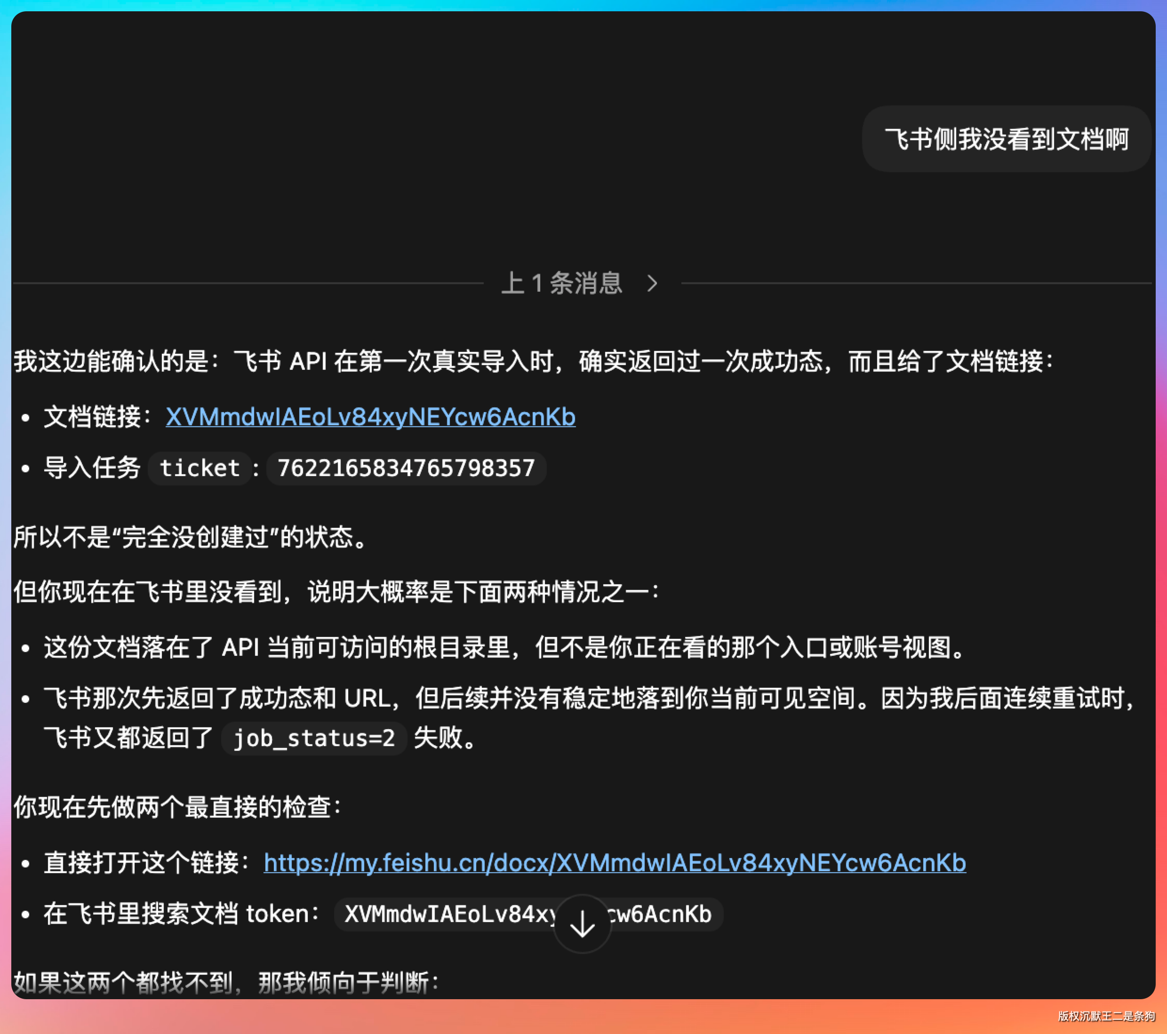1167x1034 pixels.
Task: Click the job_status=2 inline code chip
Action: pyautogui.click(x=313, y=738)
